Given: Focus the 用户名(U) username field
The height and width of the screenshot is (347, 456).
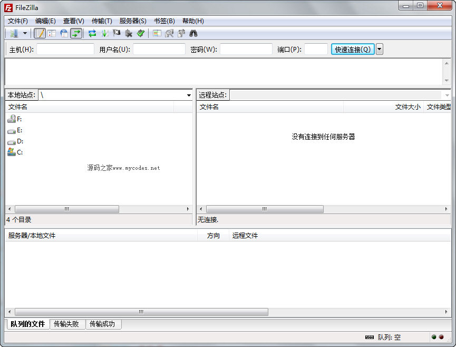Looking at the screenshot, I should (159, 49).
